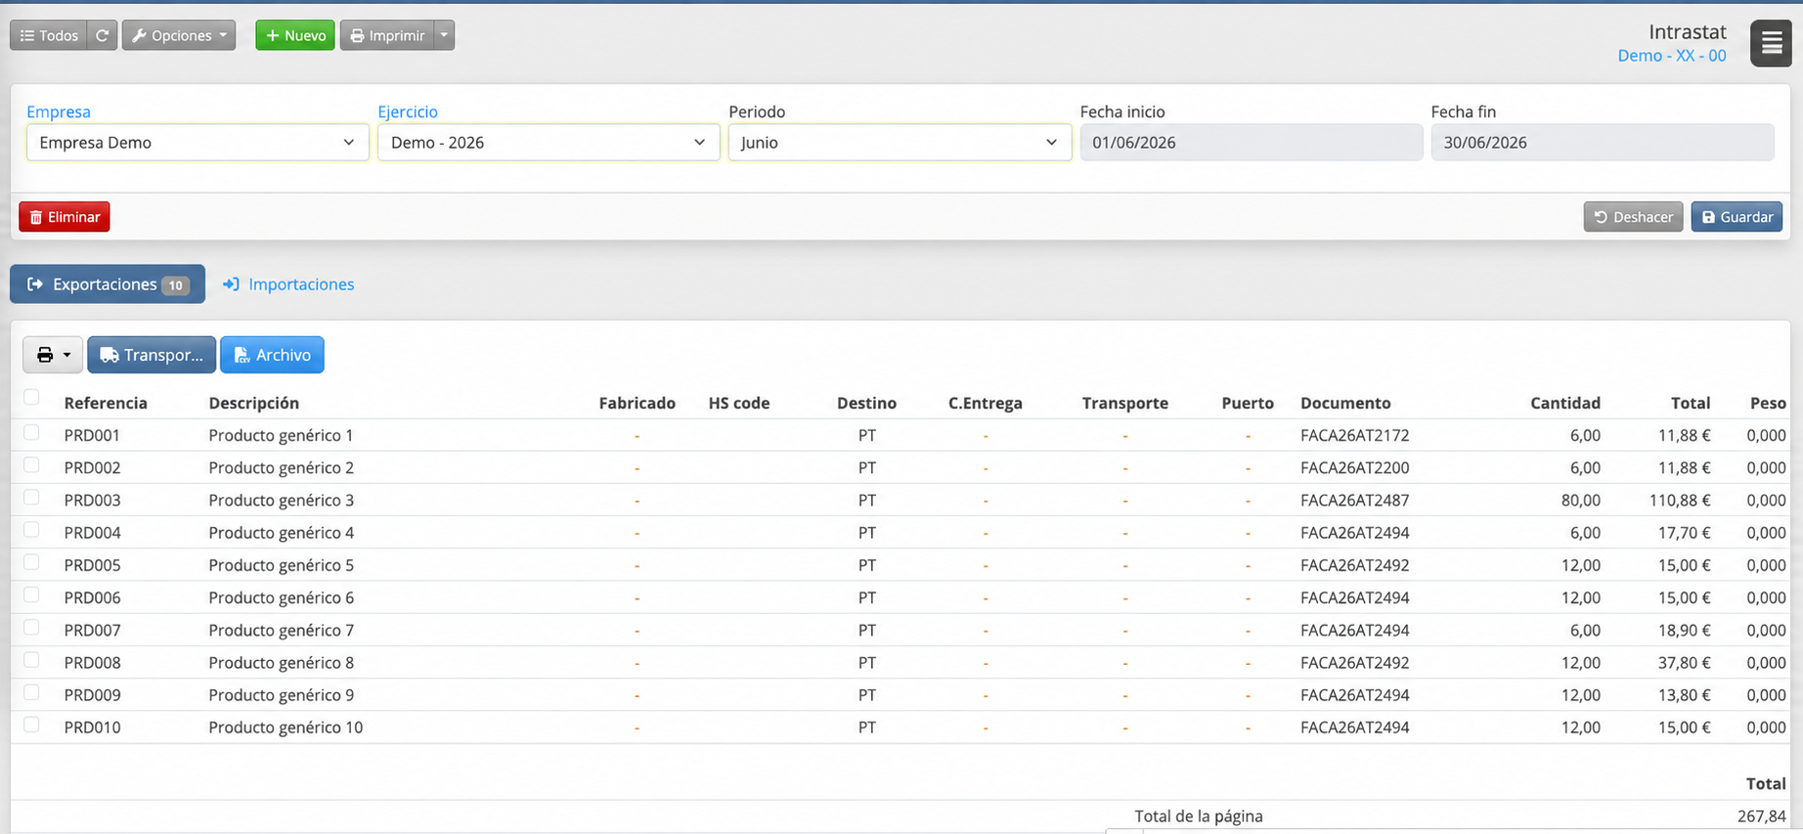
Task: Click the Ejercicio label link
Action: click(408, 111)
